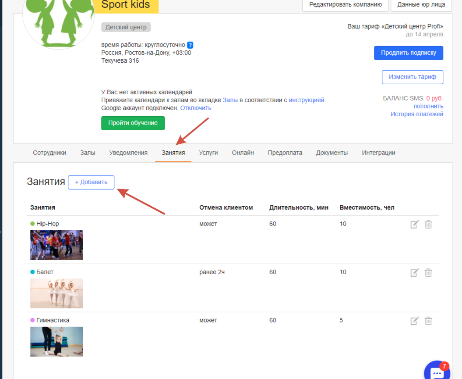Go to the Интеграции tab
Image resolution: width=462 pixels, height=379 pixels.
click(378, 153)
